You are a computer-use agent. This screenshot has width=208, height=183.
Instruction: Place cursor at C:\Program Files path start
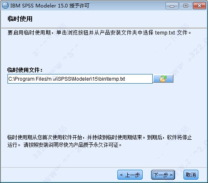coord(8,79)
